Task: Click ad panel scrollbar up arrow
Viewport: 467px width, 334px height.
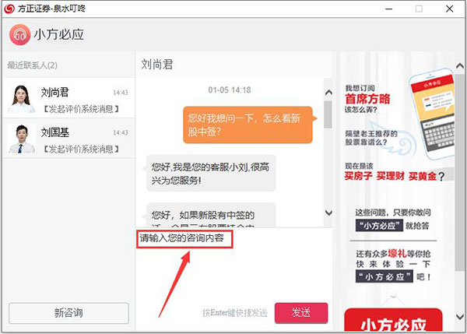Action: [x=460, y=65]
